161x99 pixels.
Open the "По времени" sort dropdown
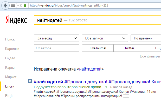(x=146, y=38)
